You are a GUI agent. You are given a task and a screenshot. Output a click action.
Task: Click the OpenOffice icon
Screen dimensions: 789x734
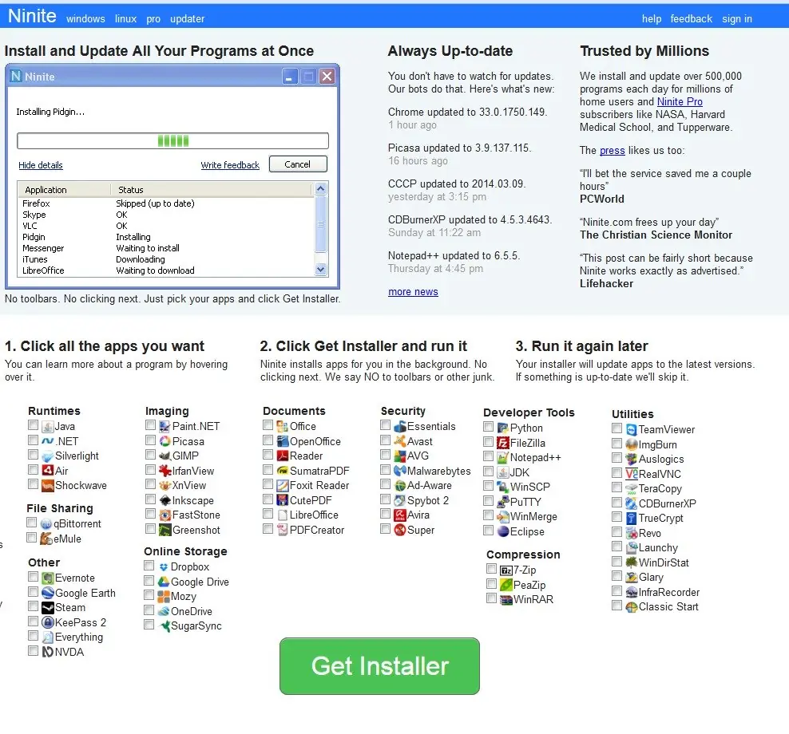click(282, 441)
